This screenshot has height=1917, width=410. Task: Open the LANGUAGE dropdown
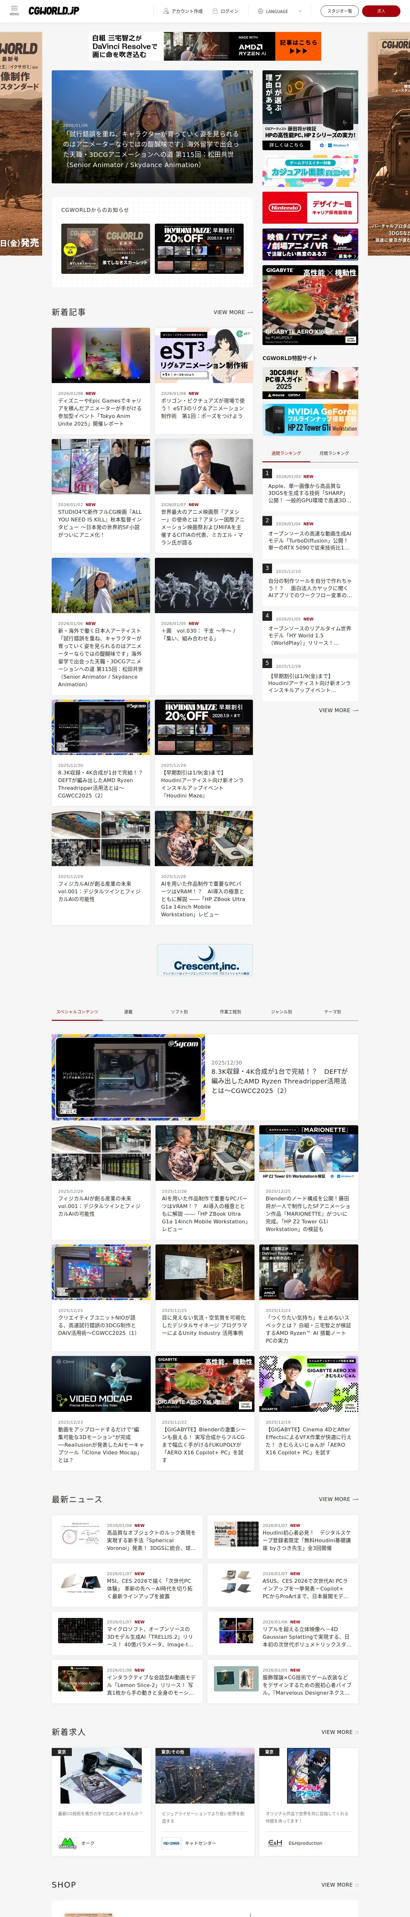279,11
